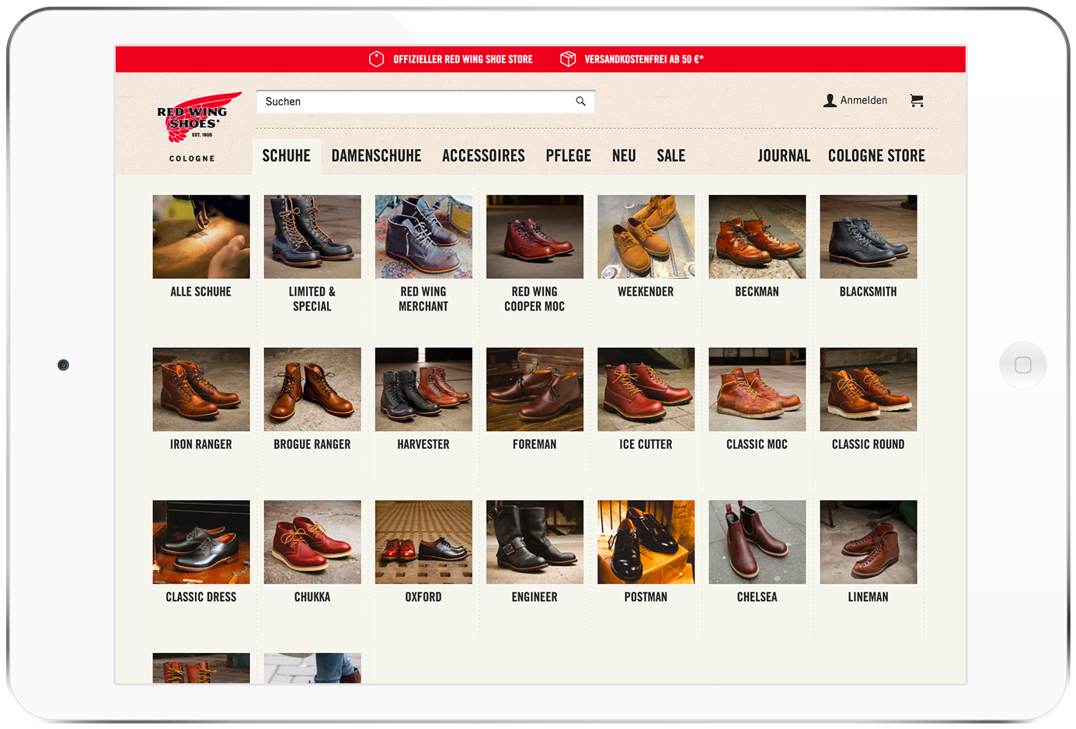Open the Alle Schuhe thumbnail
Image resolution: width=1076 pixels, height=729 pixels.
tap(201, 237)
